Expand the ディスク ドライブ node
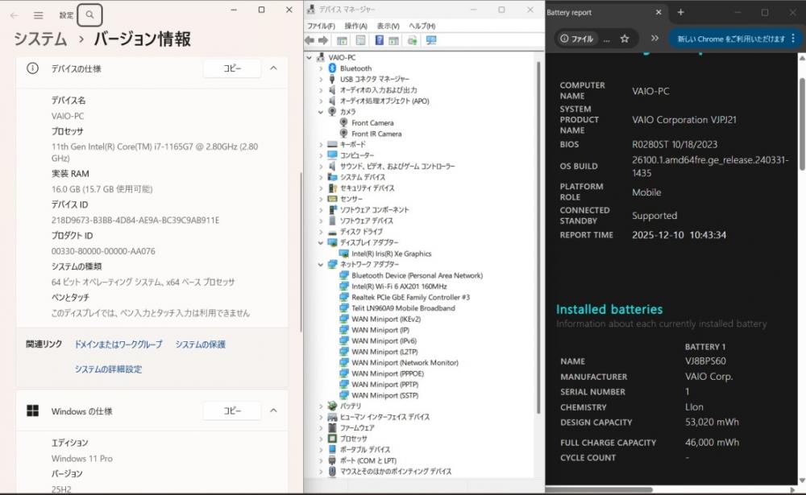The image size is (806, 495). 321,232
